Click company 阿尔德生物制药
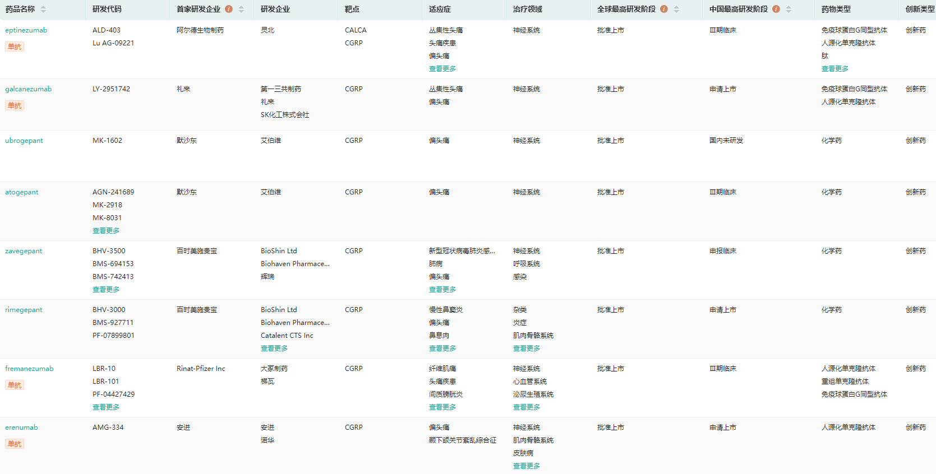The height and width of the screenshot is (474, 936). [200, 30]
